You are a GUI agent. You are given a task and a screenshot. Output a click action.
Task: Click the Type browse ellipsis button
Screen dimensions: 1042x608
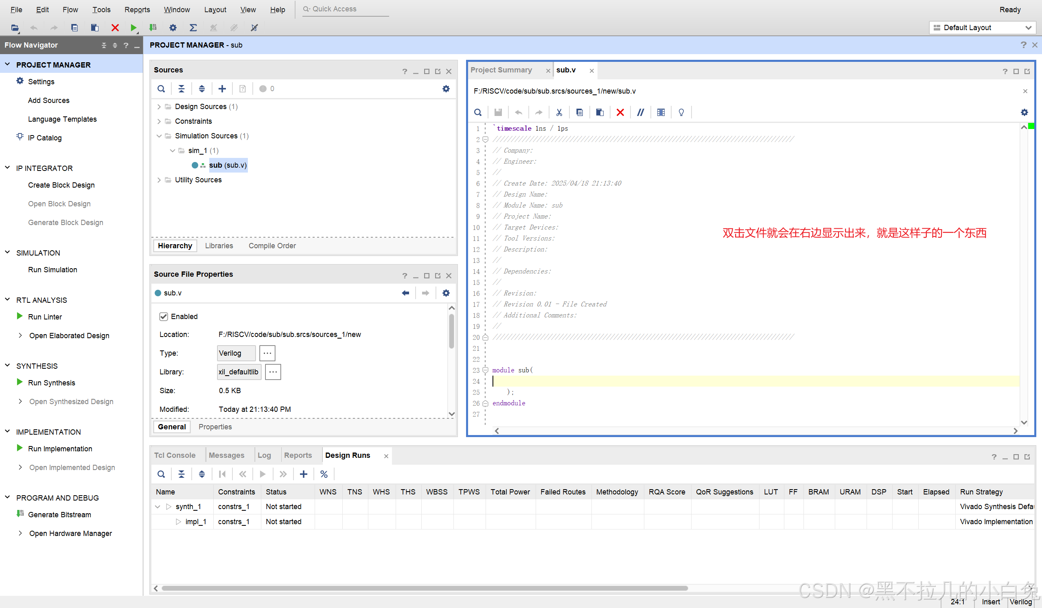pos(267,353)
